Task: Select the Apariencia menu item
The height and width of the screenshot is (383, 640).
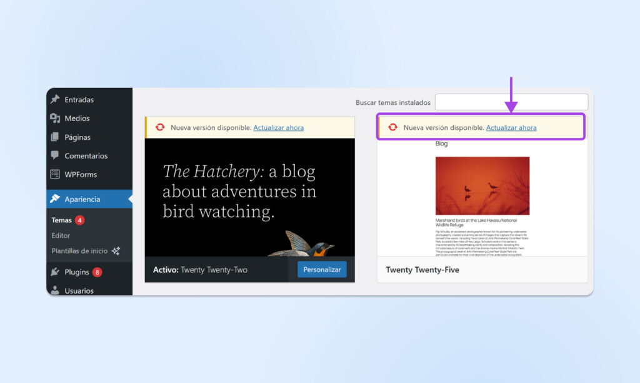Action: 89,199
